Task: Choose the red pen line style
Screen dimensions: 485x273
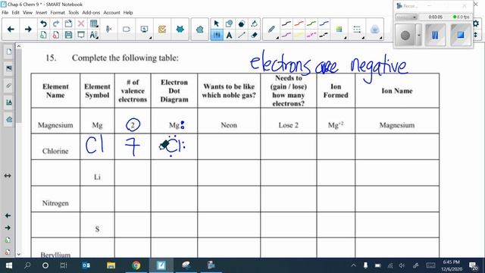Action: tap(299, 24)
